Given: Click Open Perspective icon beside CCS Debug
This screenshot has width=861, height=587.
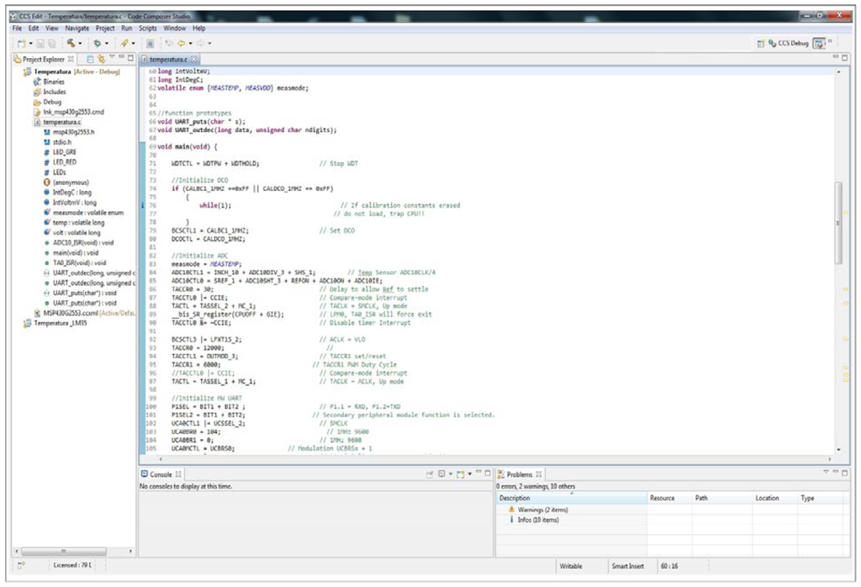Looking at the screenshot, I should click(x=761, y=42).
